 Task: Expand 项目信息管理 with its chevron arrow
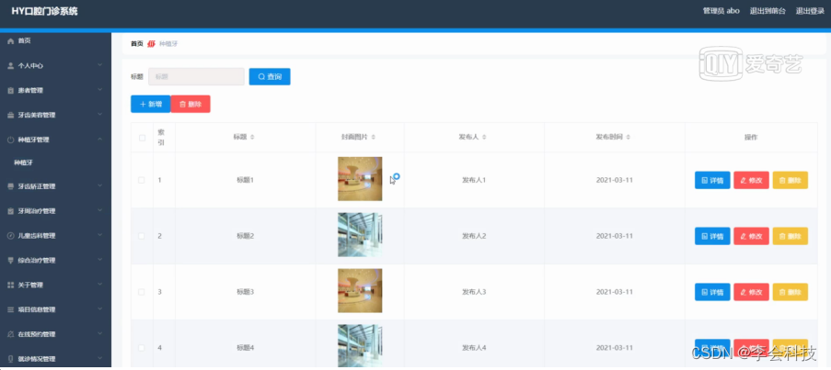pos(100,309)
